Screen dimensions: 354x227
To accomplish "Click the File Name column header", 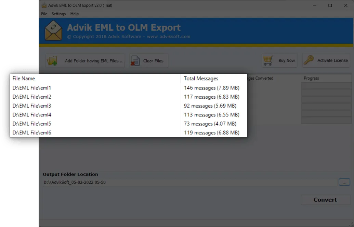I will [x=24, y=78].
